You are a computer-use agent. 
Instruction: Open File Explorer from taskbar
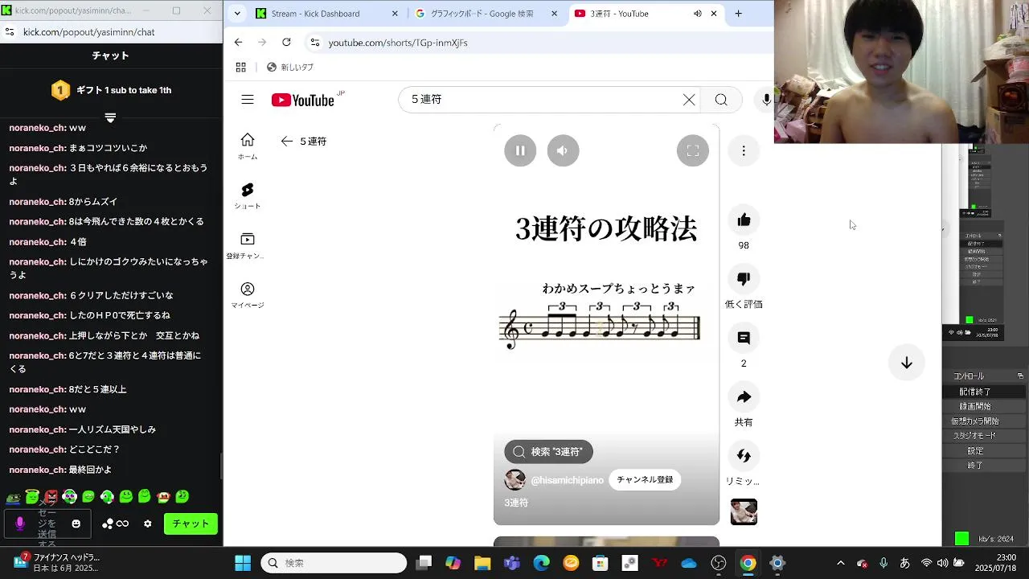[x=482, y=563]
